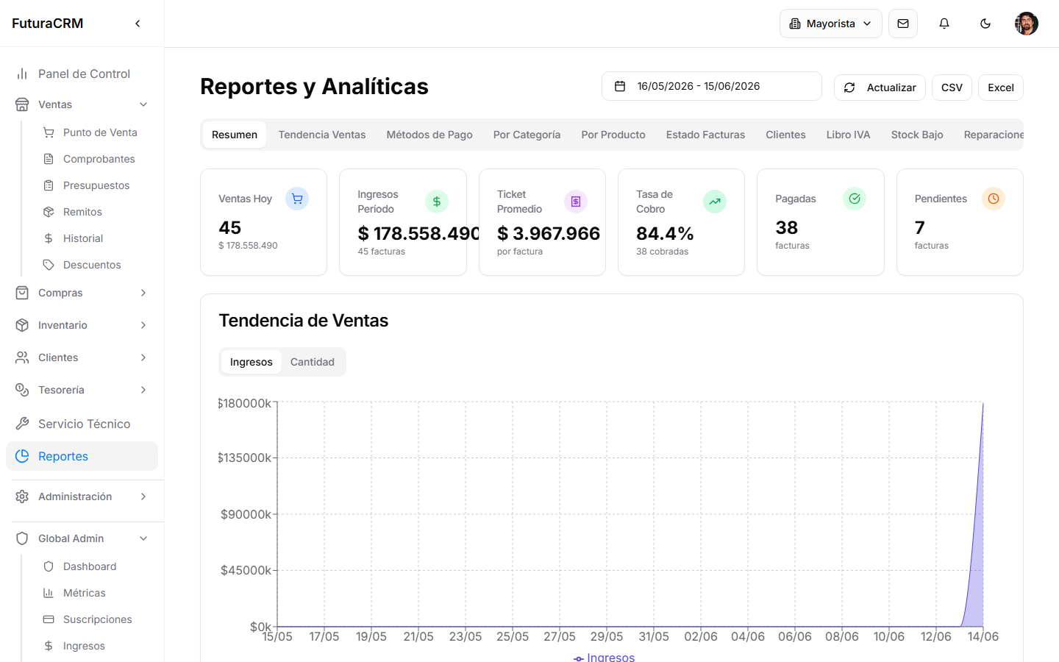Screen dimensions: 1059x662
Task: Toggle dark mode with the moon icon
Action: pyautogui.click(x=985, y=24)
